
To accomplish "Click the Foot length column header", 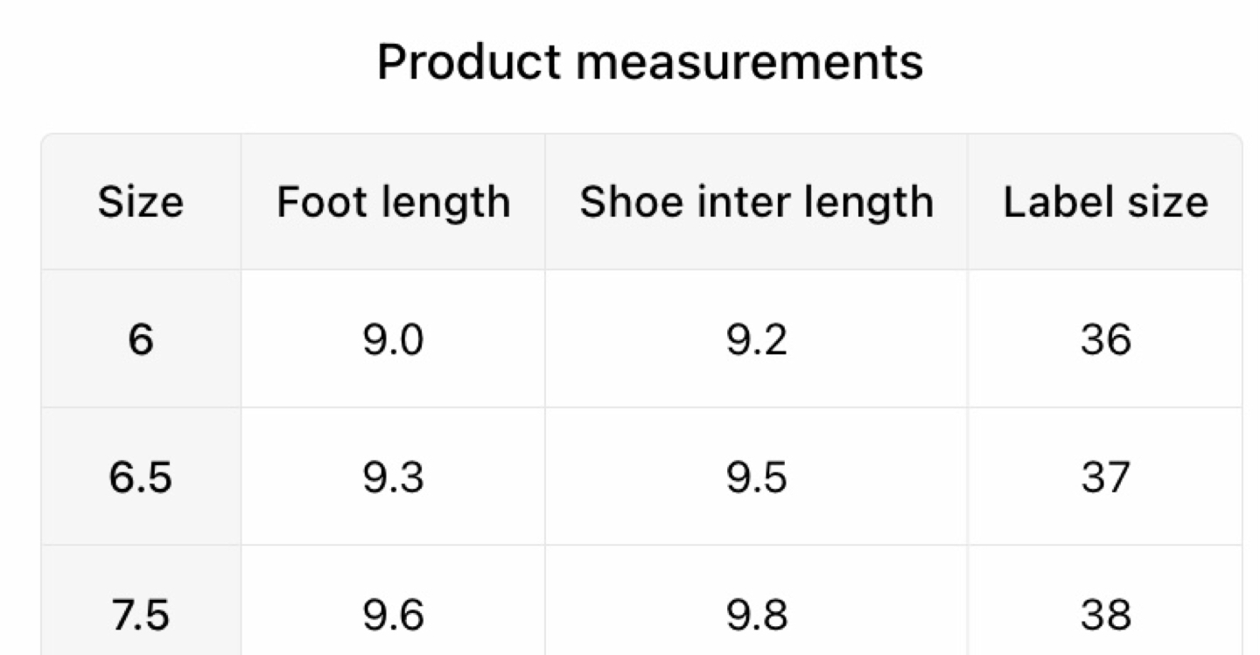I will 393,202.
